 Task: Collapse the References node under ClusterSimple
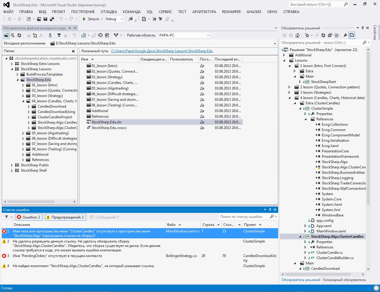click(306, 119)
